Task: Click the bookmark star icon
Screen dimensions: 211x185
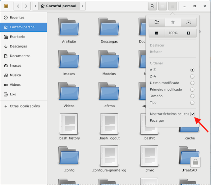Action: click(173, 22)
